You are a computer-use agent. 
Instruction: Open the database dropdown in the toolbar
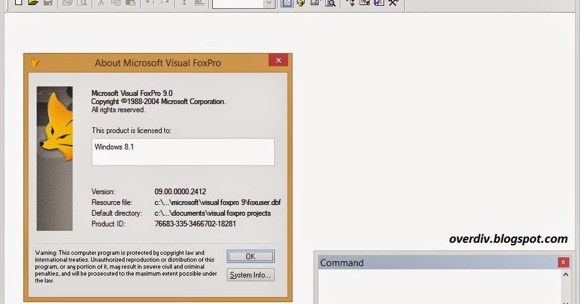(x=269, y=3)
